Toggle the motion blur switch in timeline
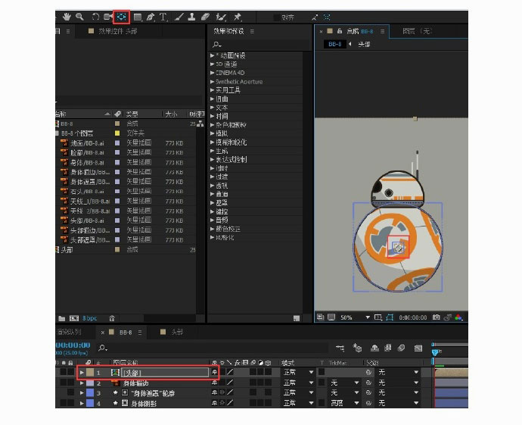Screen dimensions: 522x425 point(402,348)
